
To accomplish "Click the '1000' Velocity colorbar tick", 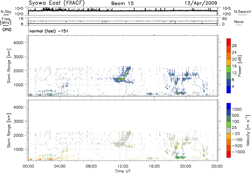I will pos(237,109).
